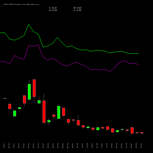Click the "28 Jan" date label
The width and height of the screenshot is (153, 153).
[28, 146]
